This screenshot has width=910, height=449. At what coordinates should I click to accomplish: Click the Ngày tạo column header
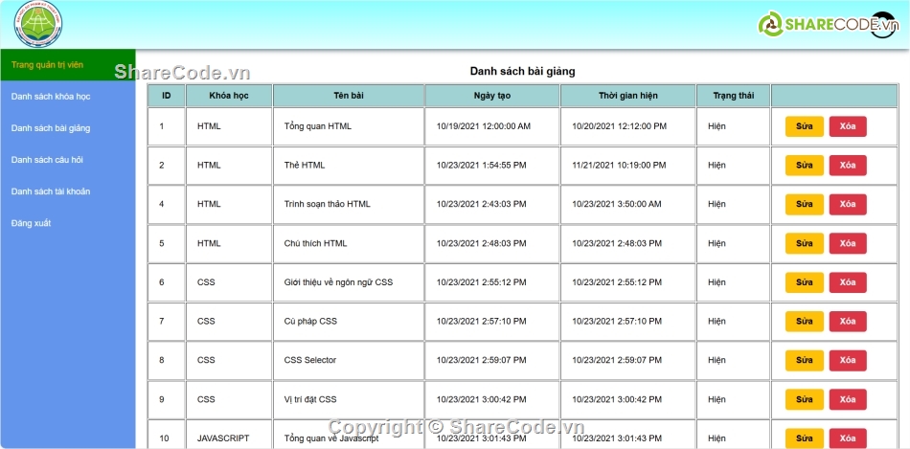click(492, 96)
